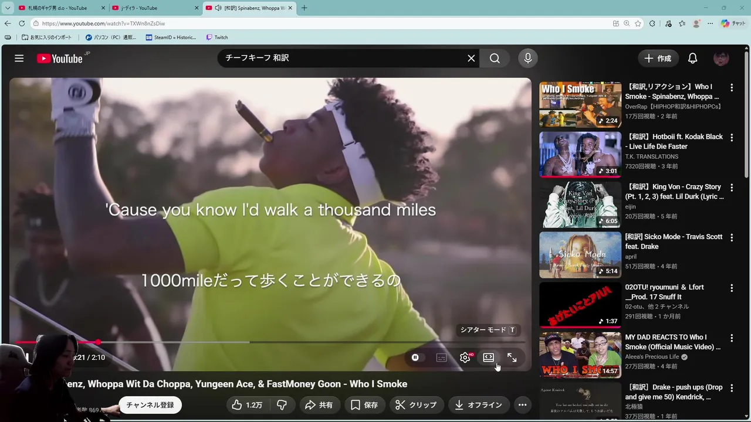Start voice search with microphone icon
751x422 pixels.
[x=528, y=58]
